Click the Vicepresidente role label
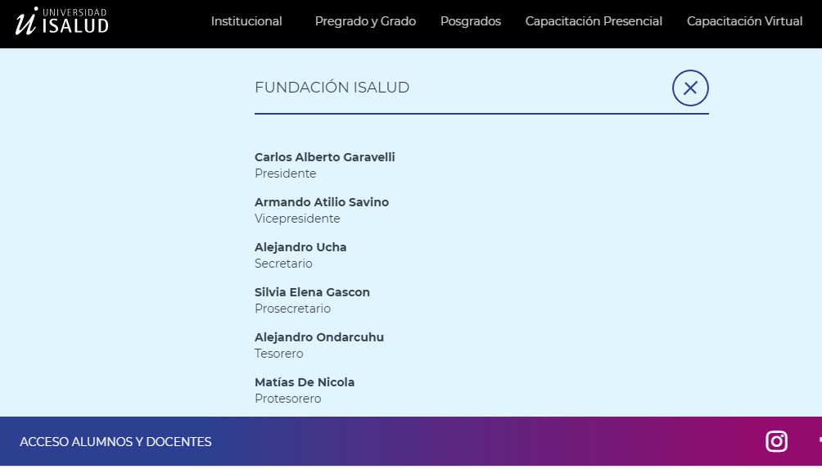The image size is (822, 469). (x=297, y=219)
